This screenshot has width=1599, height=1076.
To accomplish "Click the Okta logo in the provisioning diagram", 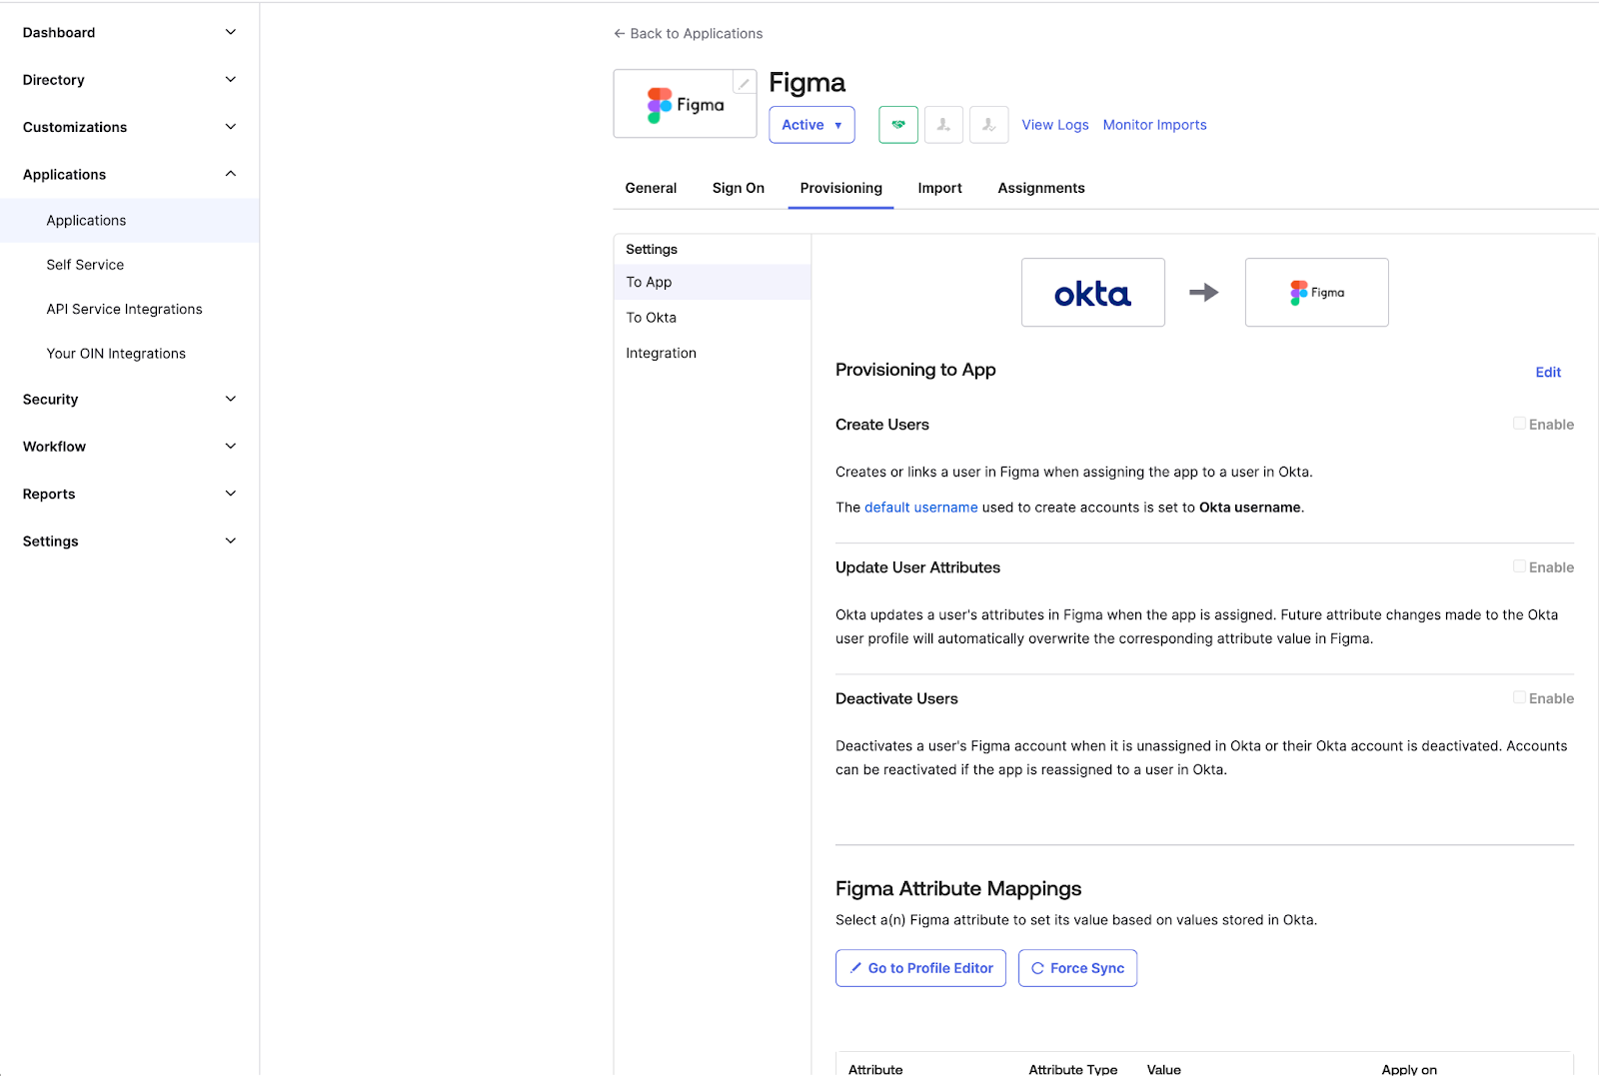I will point(1092,292).
